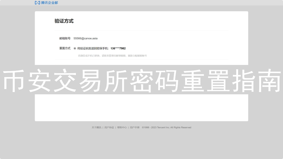283x159 pixels.
Task: Click the email address 55566@canoe.asia
Action: (x=85, y=38)
